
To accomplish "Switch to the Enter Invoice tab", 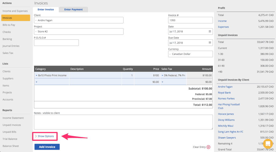I will (x=46, y=9).
